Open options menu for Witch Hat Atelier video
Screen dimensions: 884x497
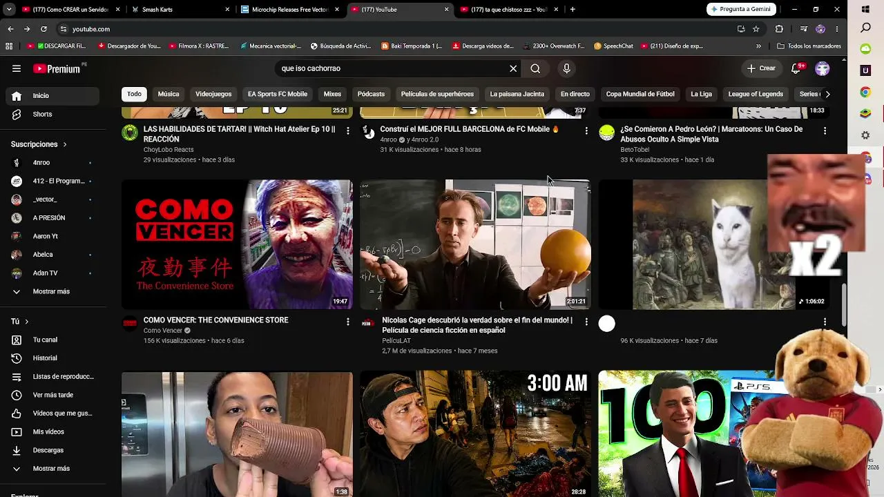tap(348, 130)
